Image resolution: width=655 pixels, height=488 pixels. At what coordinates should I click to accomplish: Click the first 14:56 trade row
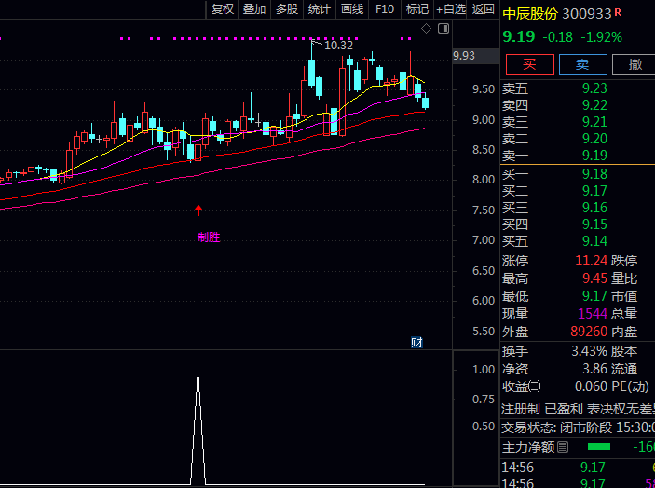[x=579, y=468]
